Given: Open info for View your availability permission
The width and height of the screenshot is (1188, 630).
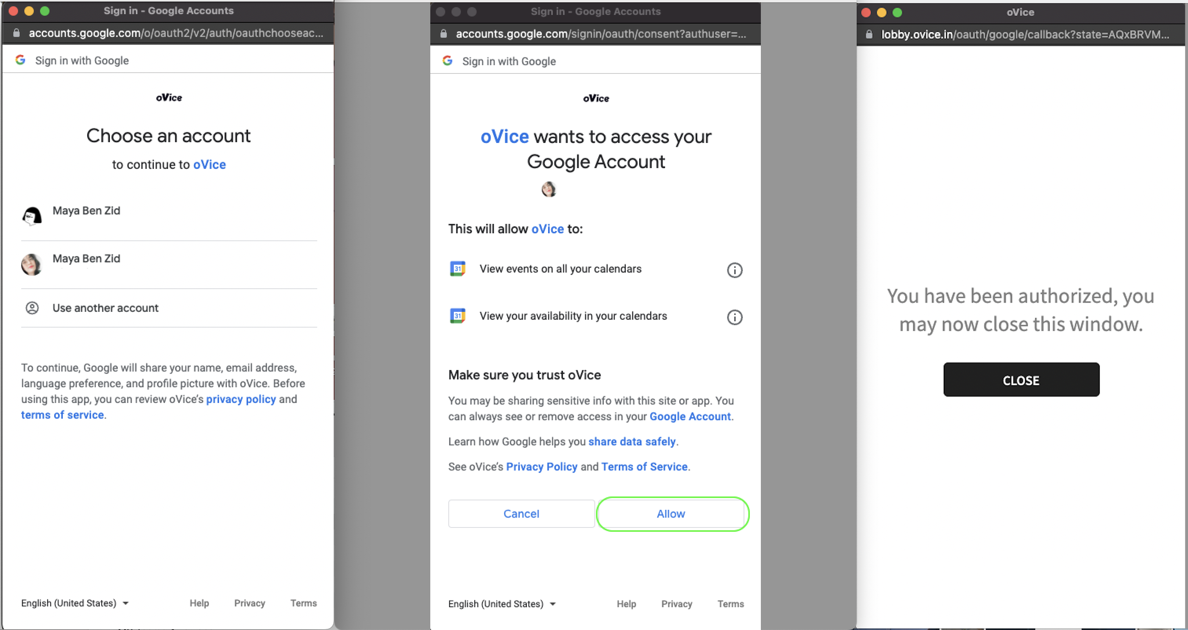Looking at the screenshot, I should 735,317.
